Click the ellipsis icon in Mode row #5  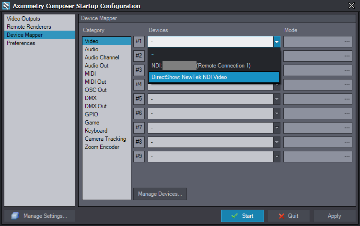[347, 99]
